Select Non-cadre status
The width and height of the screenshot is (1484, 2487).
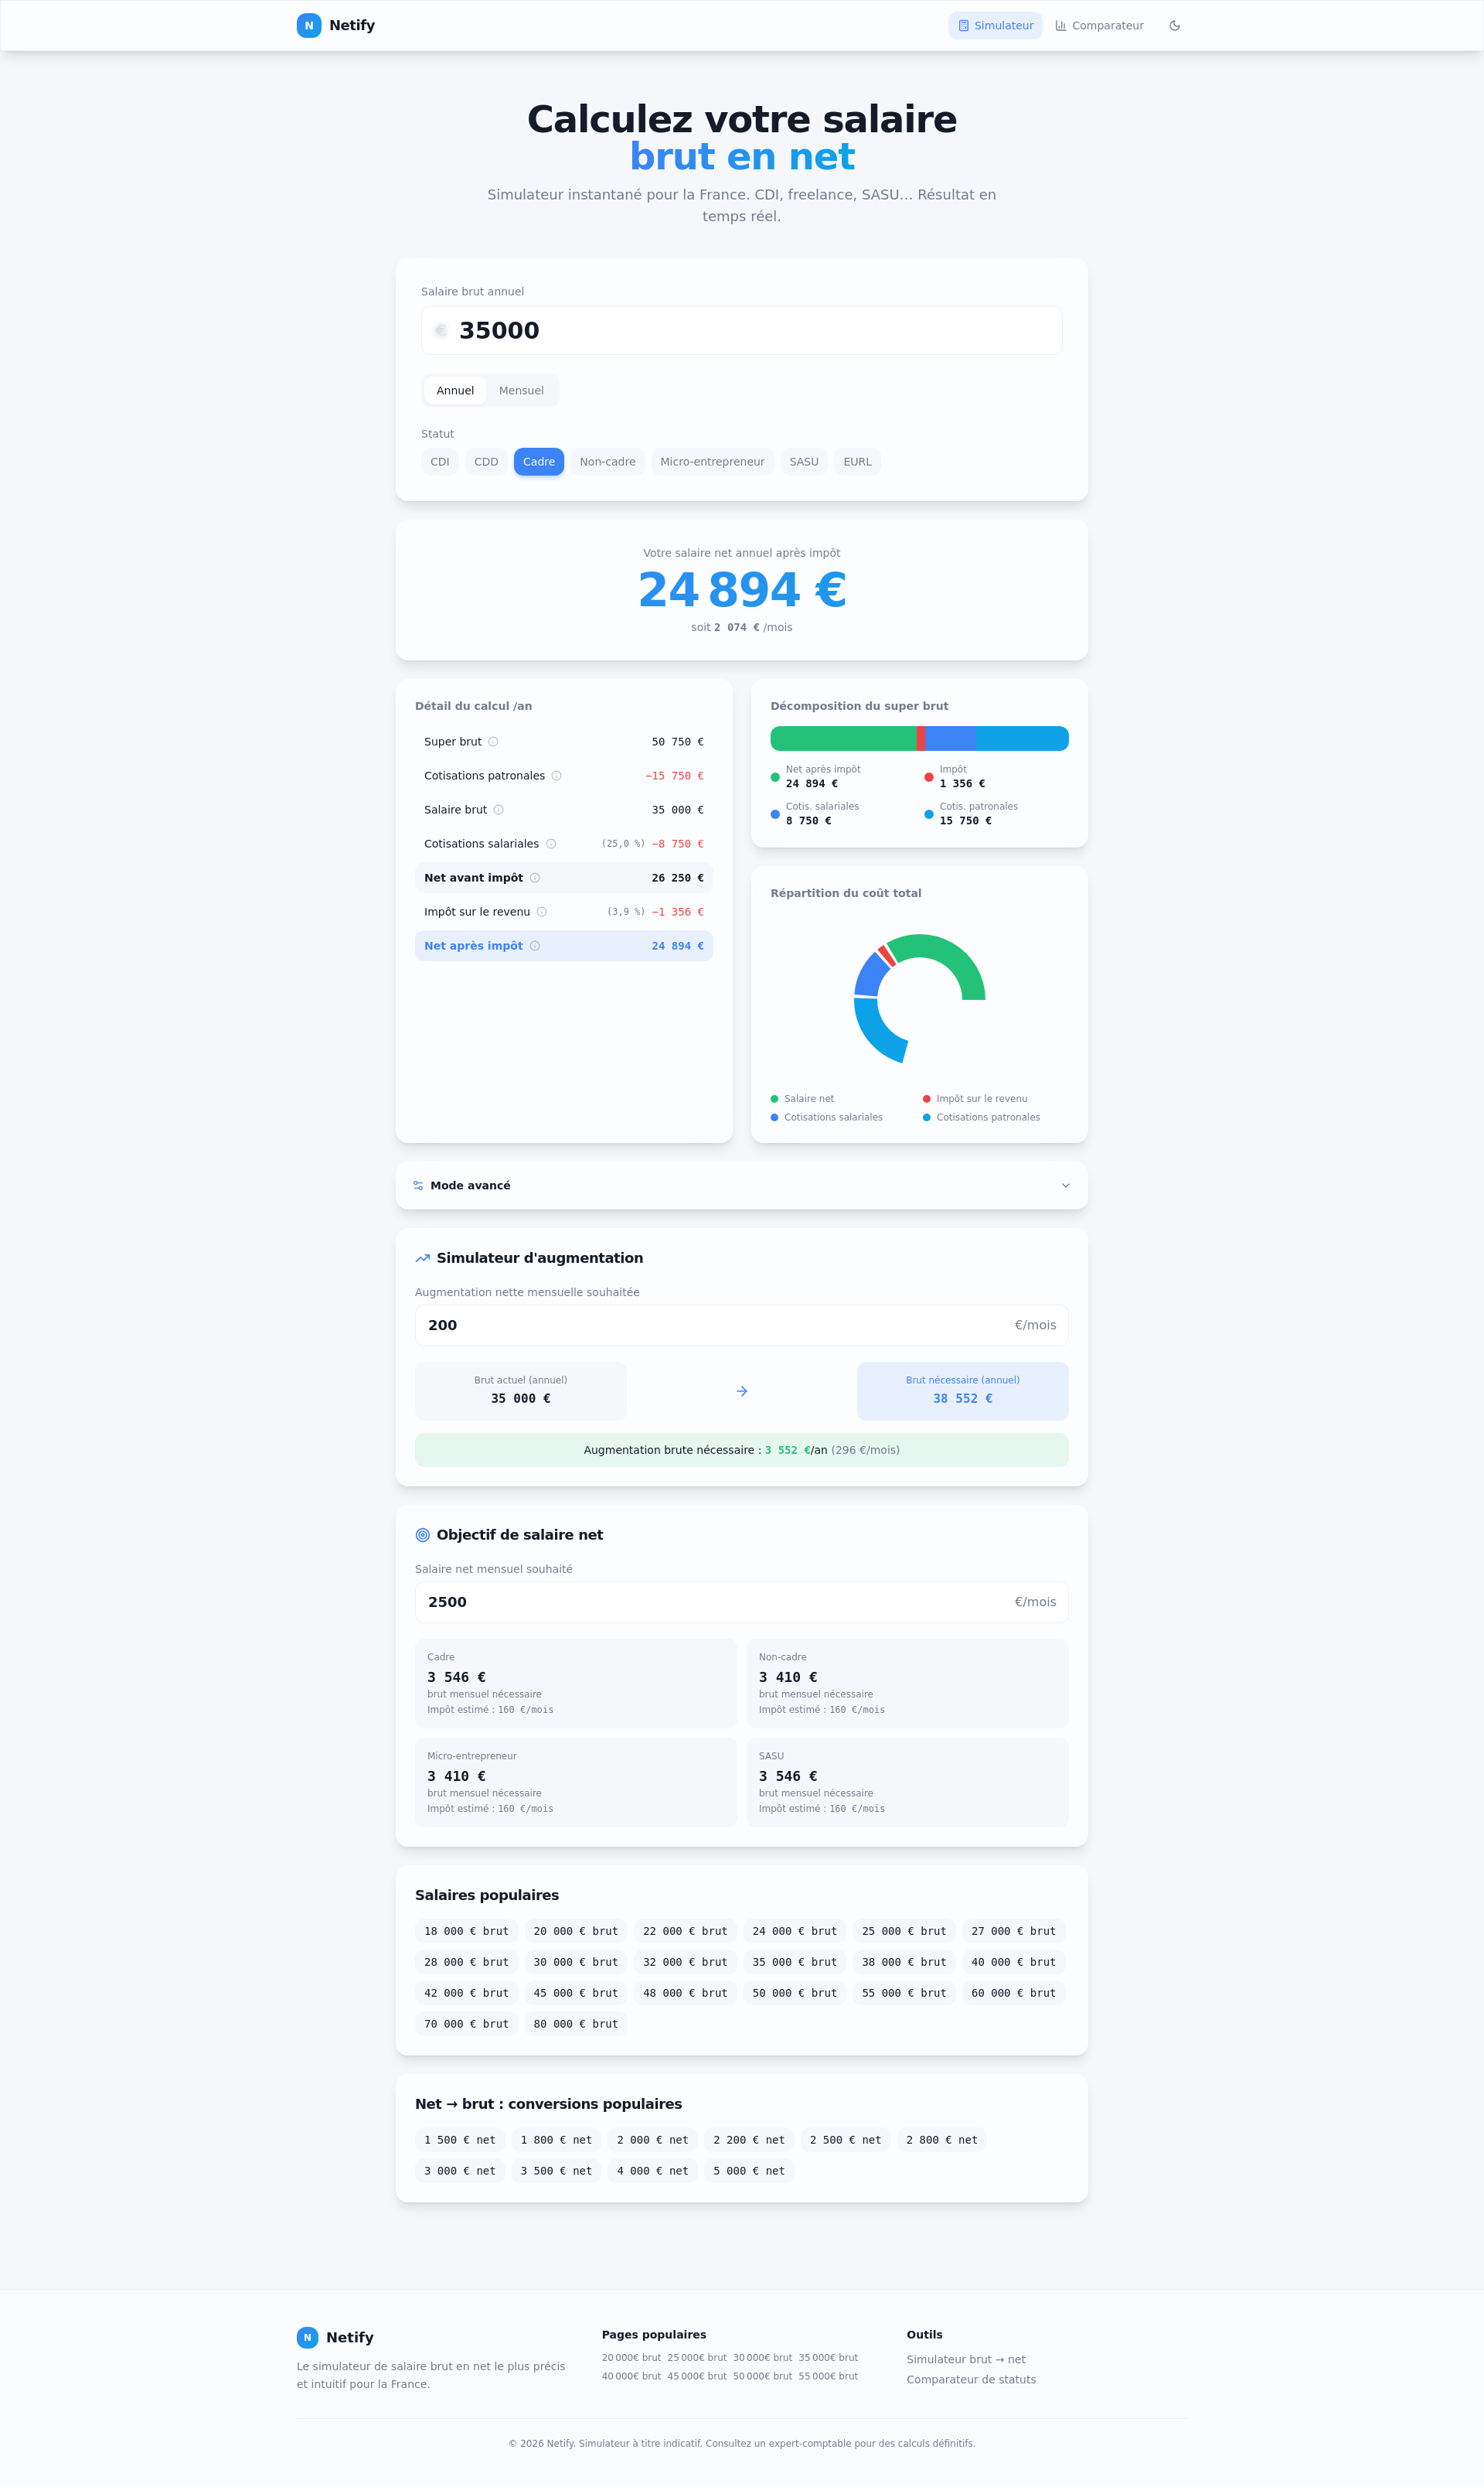(x=608, y=462)
